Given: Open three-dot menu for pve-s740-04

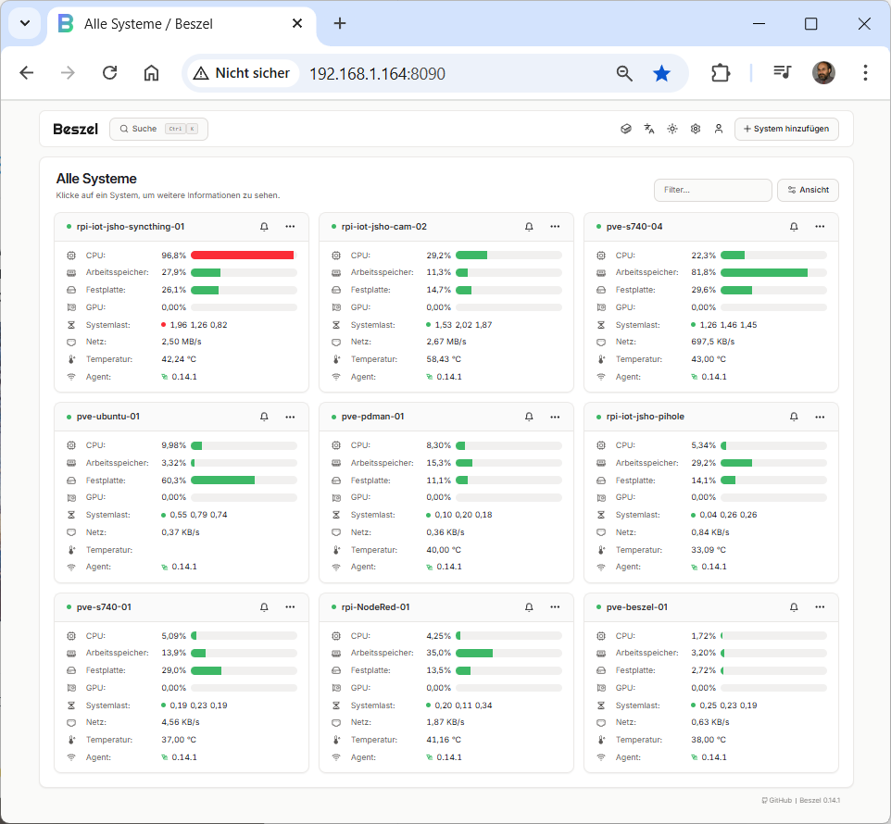Looking at the screenshot, I should [820, 226].
